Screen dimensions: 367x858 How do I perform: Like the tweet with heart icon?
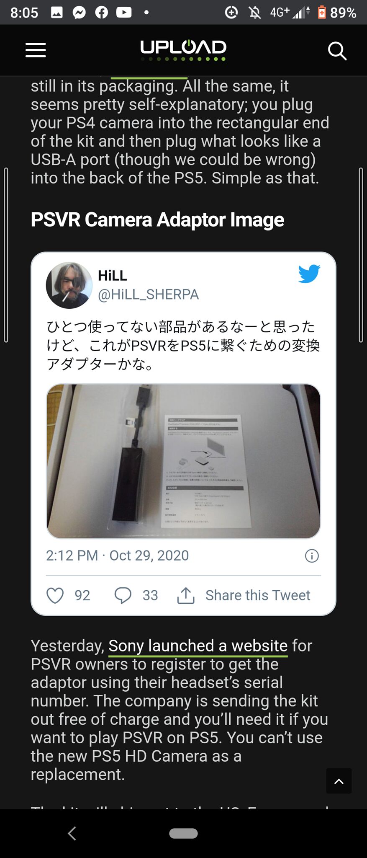pos(55,595)
